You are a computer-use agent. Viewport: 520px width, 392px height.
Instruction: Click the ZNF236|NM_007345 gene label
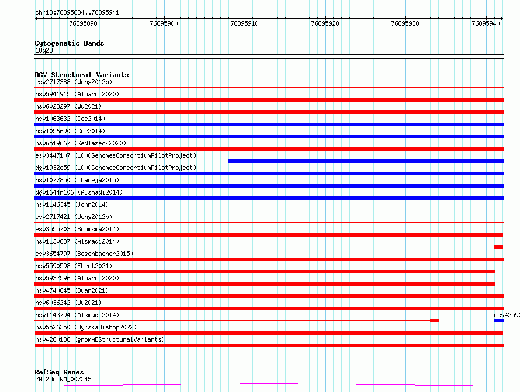[63, 379]
